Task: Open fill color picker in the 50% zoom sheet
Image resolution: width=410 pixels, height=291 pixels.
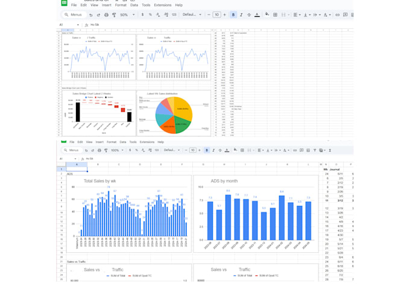Action: (267, 14)
